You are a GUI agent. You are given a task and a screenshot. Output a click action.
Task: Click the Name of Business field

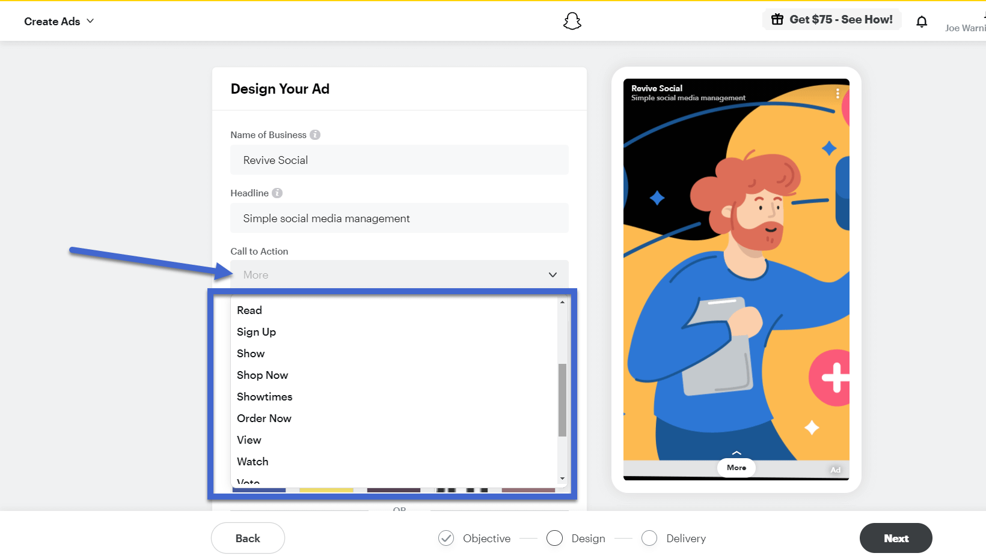point(399,160)
